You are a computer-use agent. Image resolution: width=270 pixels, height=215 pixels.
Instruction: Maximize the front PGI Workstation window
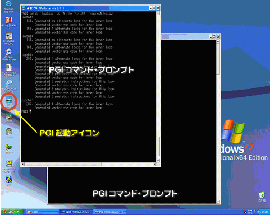click(154, 8)
